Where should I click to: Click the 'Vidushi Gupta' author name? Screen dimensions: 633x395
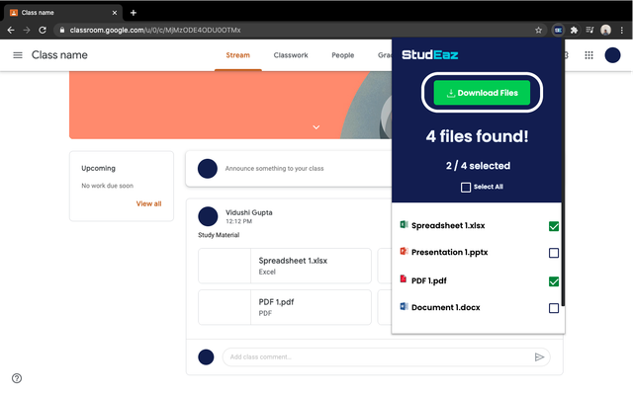click(x=249, y=212)
